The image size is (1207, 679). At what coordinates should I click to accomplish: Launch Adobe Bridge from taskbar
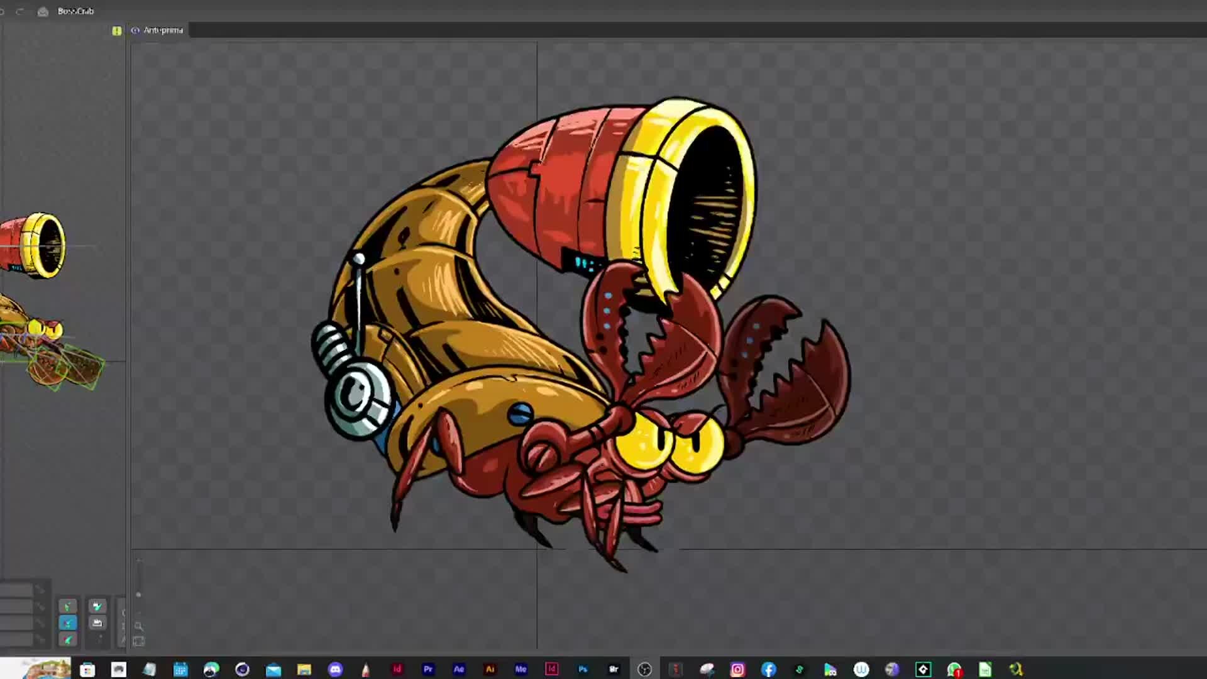pyautogui.click(x=614, y=670)
